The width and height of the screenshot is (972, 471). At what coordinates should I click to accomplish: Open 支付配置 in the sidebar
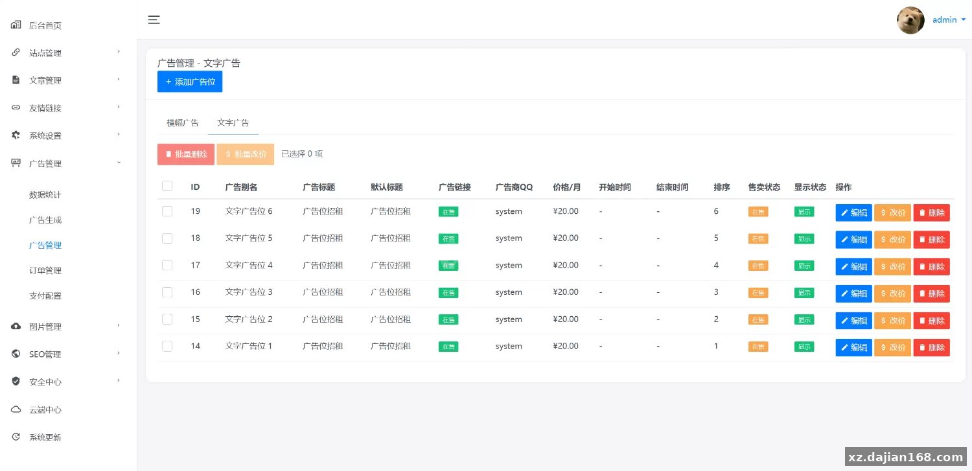pos(45,296)
